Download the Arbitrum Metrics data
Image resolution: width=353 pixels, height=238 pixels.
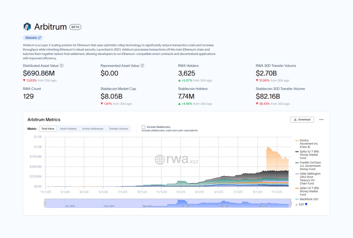[302, 120]
